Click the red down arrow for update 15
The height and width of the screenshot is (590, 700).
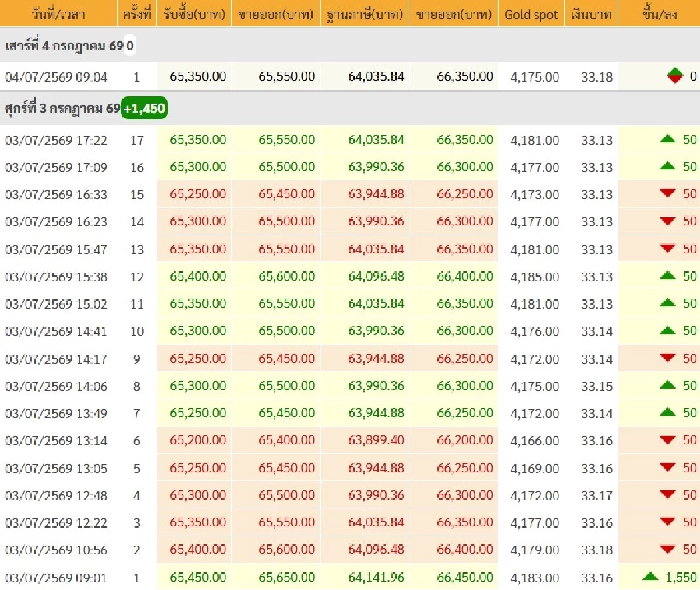pyautogui.click(x=667, y=193)
